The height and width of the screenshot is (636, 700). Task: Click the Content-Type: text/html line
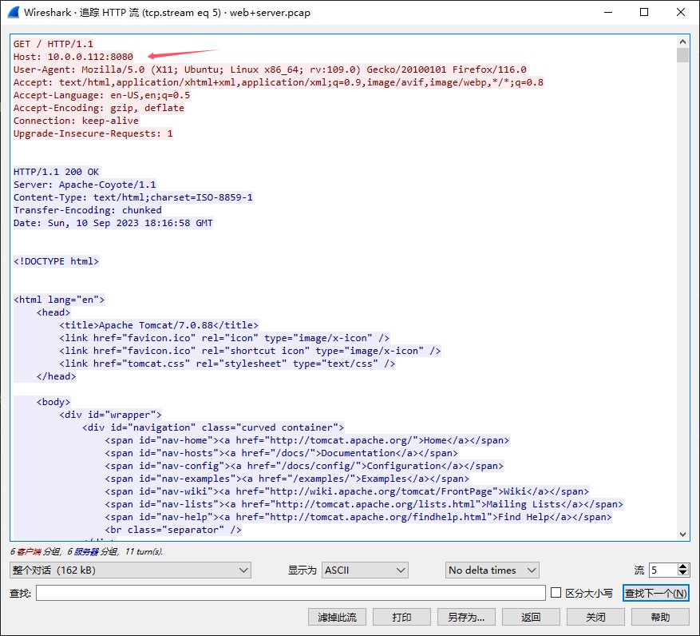[x=133, y=197]
